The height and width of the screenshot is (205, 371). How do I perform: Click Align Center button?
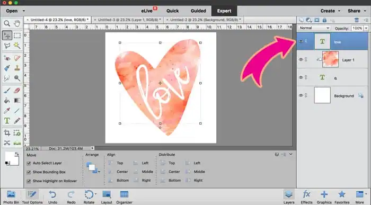pyautogui.click(x=118, y=172)
